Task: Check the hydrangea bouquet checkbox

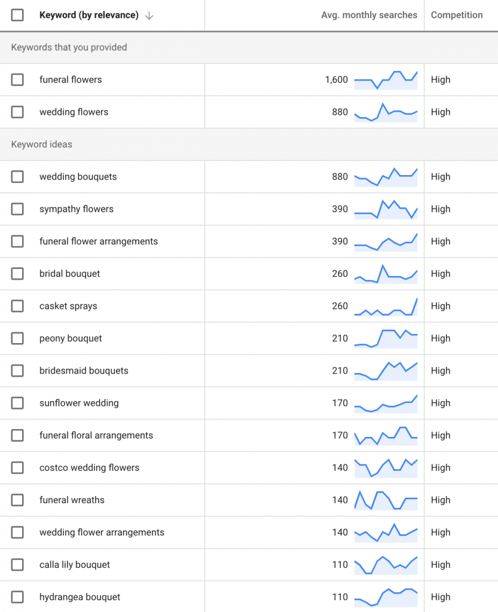Action: [17, 597]
